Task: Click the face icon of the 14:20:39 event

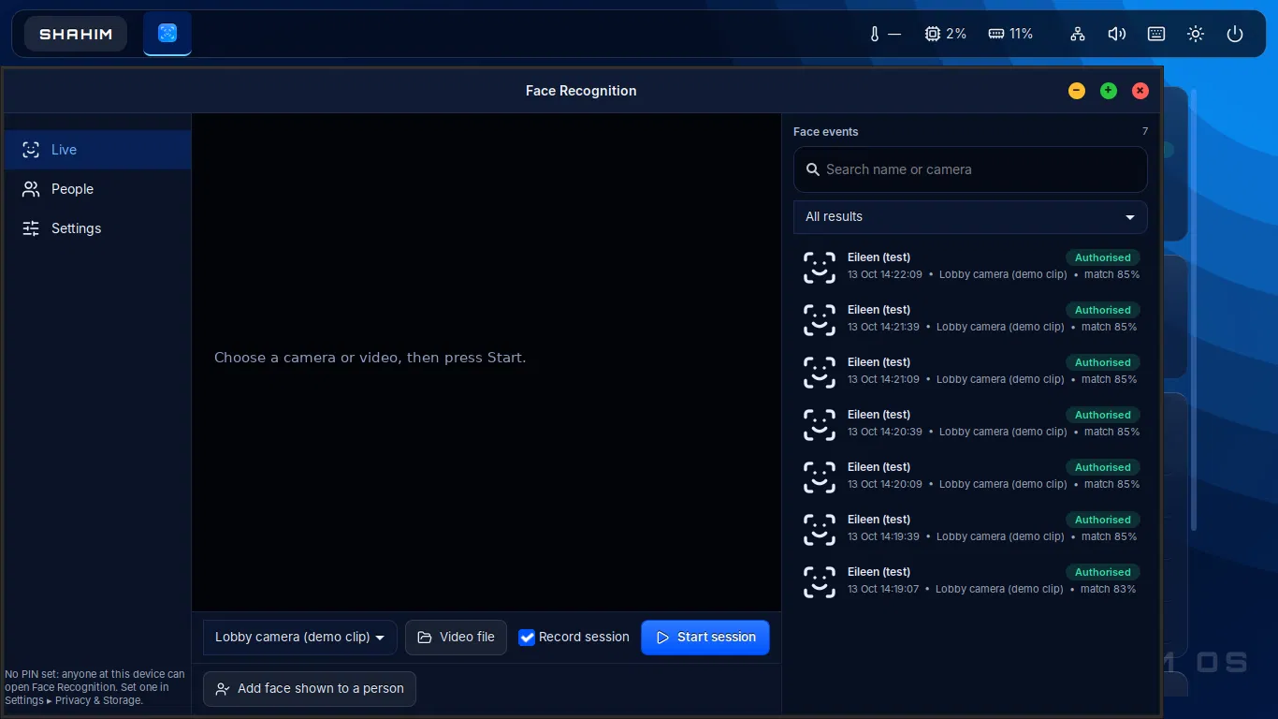Action: [820, 424]
